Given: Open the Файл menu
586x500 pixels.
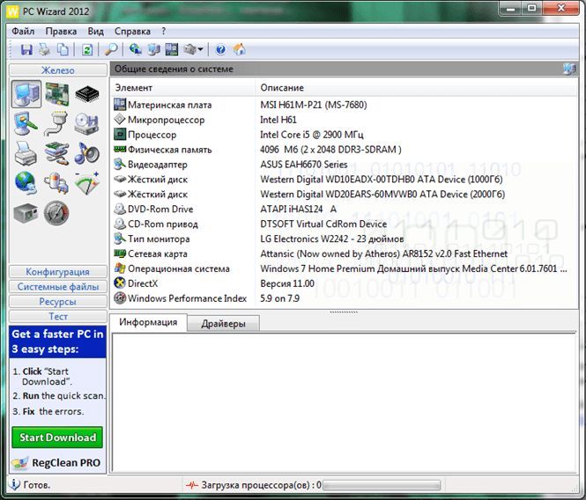Looking at the screenshot, I should point(23,31).
